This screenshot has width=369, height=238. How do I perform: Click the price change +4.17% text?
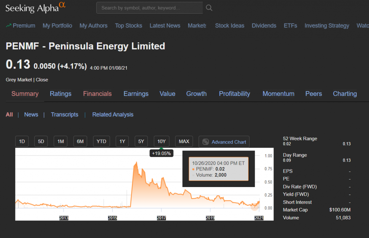click(72, 66)
